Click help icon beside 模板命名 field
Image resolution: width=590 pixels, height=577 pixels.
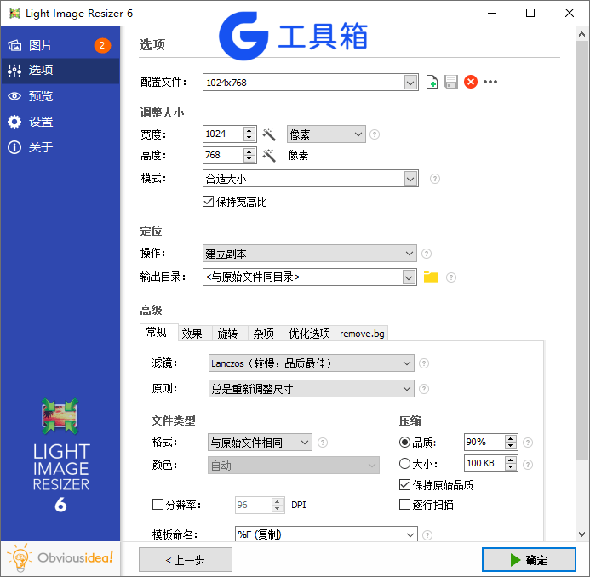pyautogui.click(x=427, y=534)
